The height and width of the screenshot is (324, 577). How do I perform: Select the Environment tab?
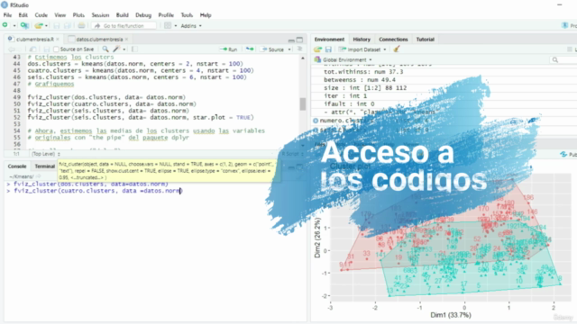[x=329, y=40]
